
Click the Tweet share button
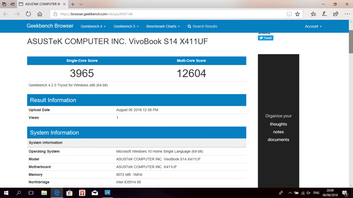266,38
